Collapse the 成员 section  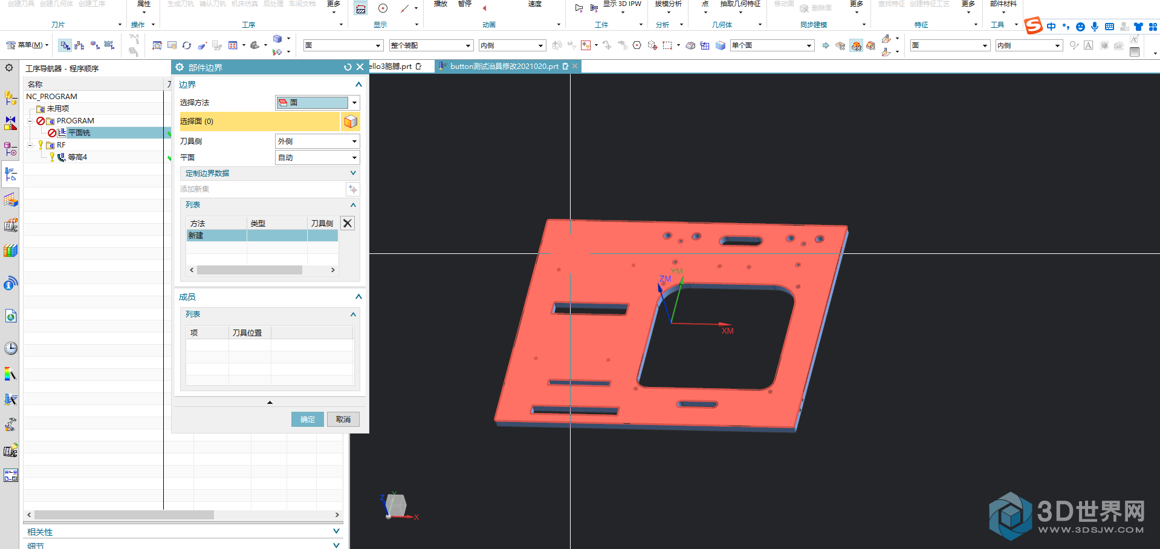click(358, 297)
